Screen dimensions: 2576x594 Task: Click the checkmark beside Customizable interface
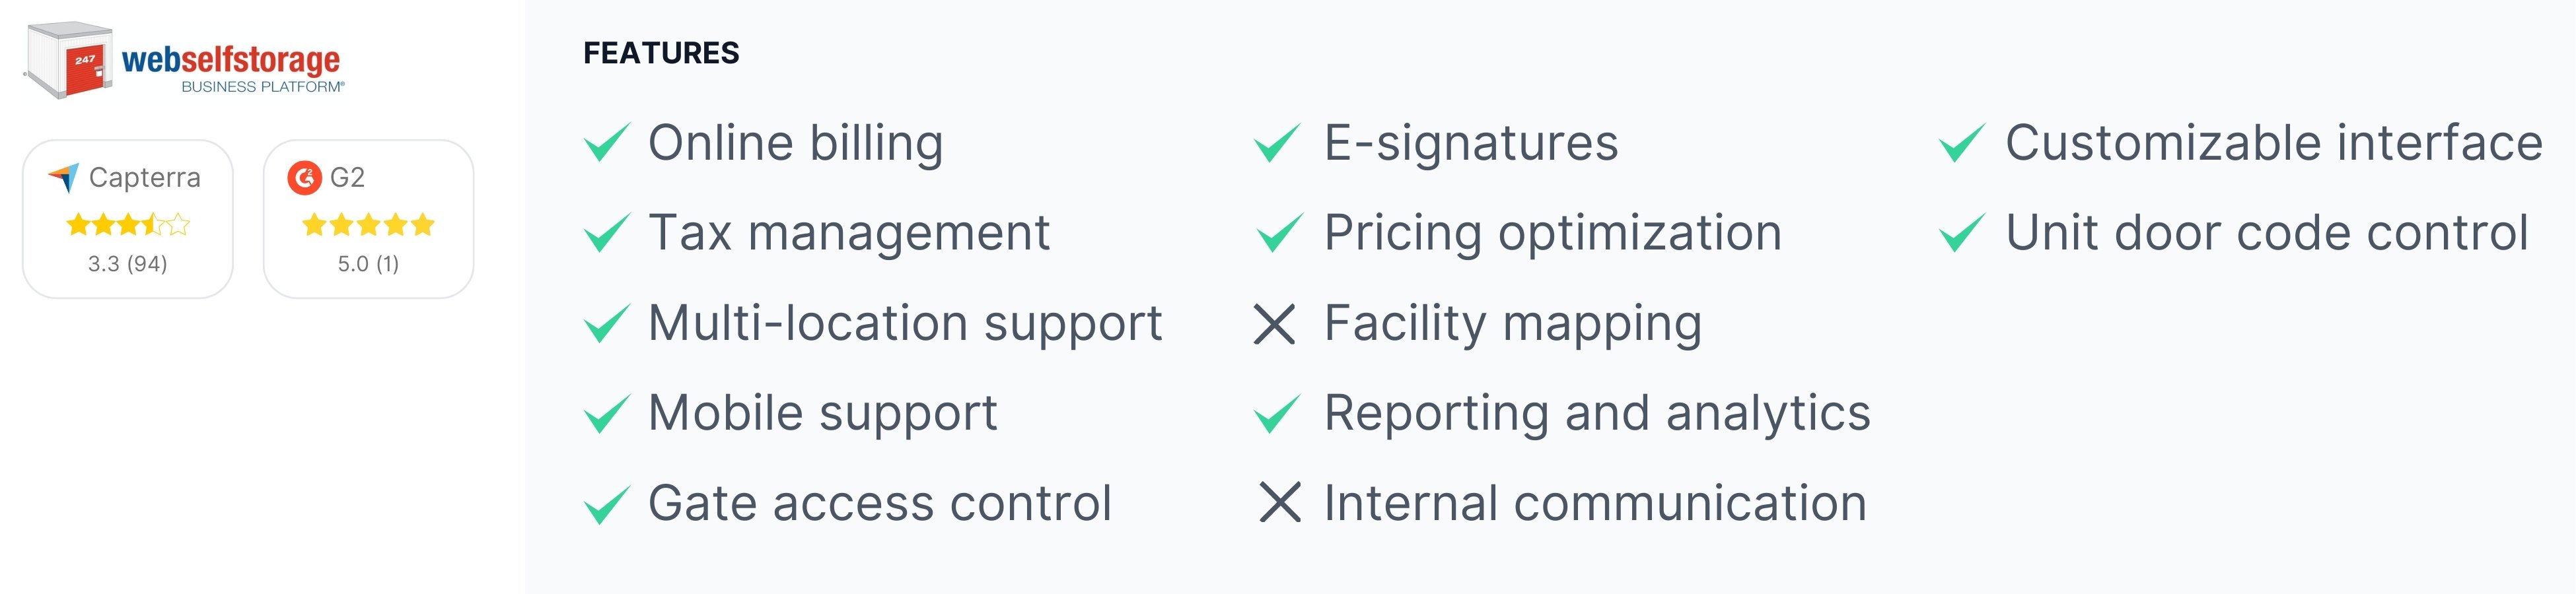[x=1962, y=143]
